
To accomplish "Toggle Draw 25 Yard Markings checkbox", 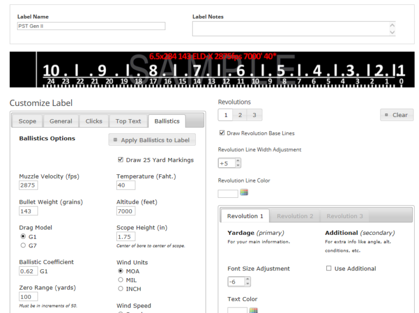I will [121, 160].
